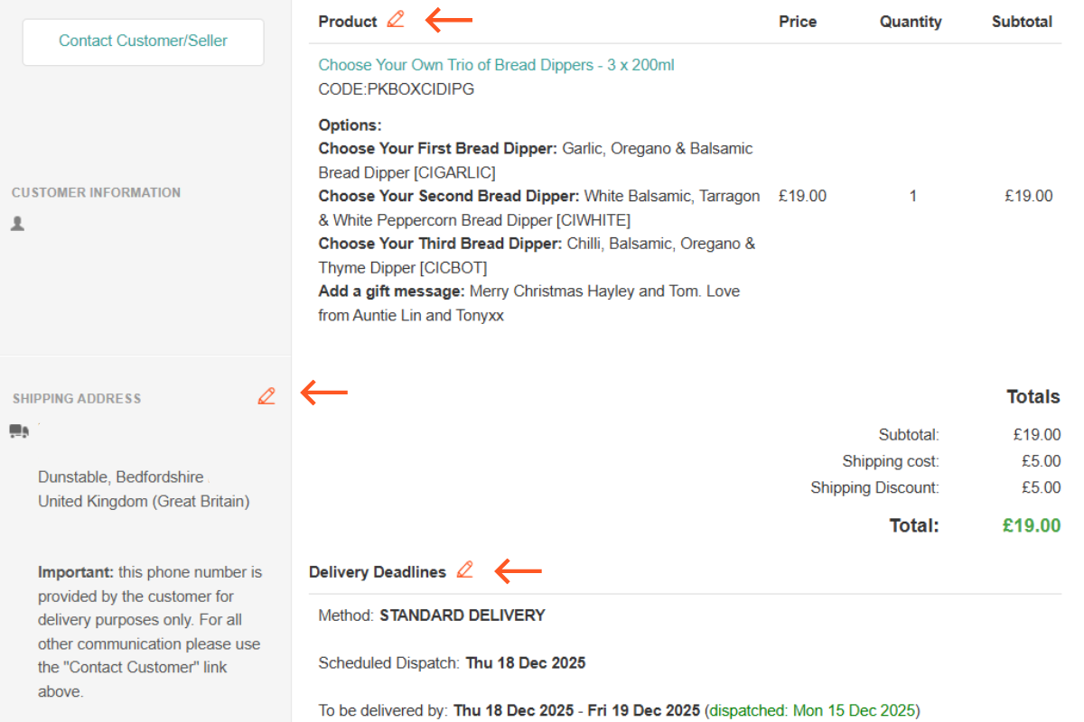Open the Trio of Bread Dippers product link
This screenshot has height=722, width=1084.
[x=496, y=65]
